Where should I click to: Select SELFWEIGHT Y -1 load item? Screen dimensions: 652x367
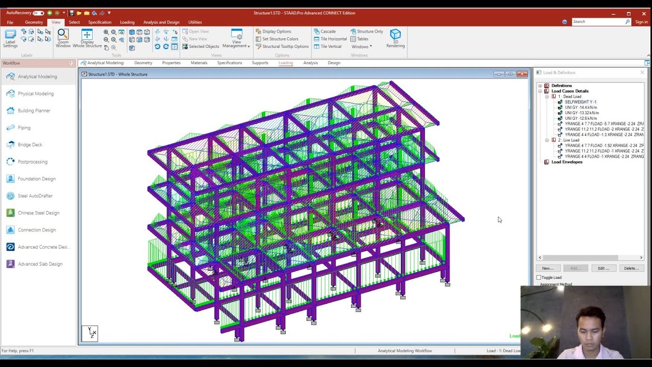[x=580, y=102]
